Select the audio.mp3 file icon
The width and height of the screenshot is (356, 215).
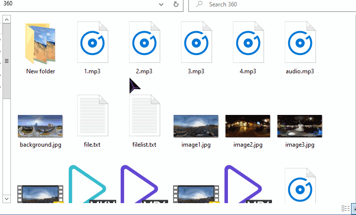click(300, 42)
